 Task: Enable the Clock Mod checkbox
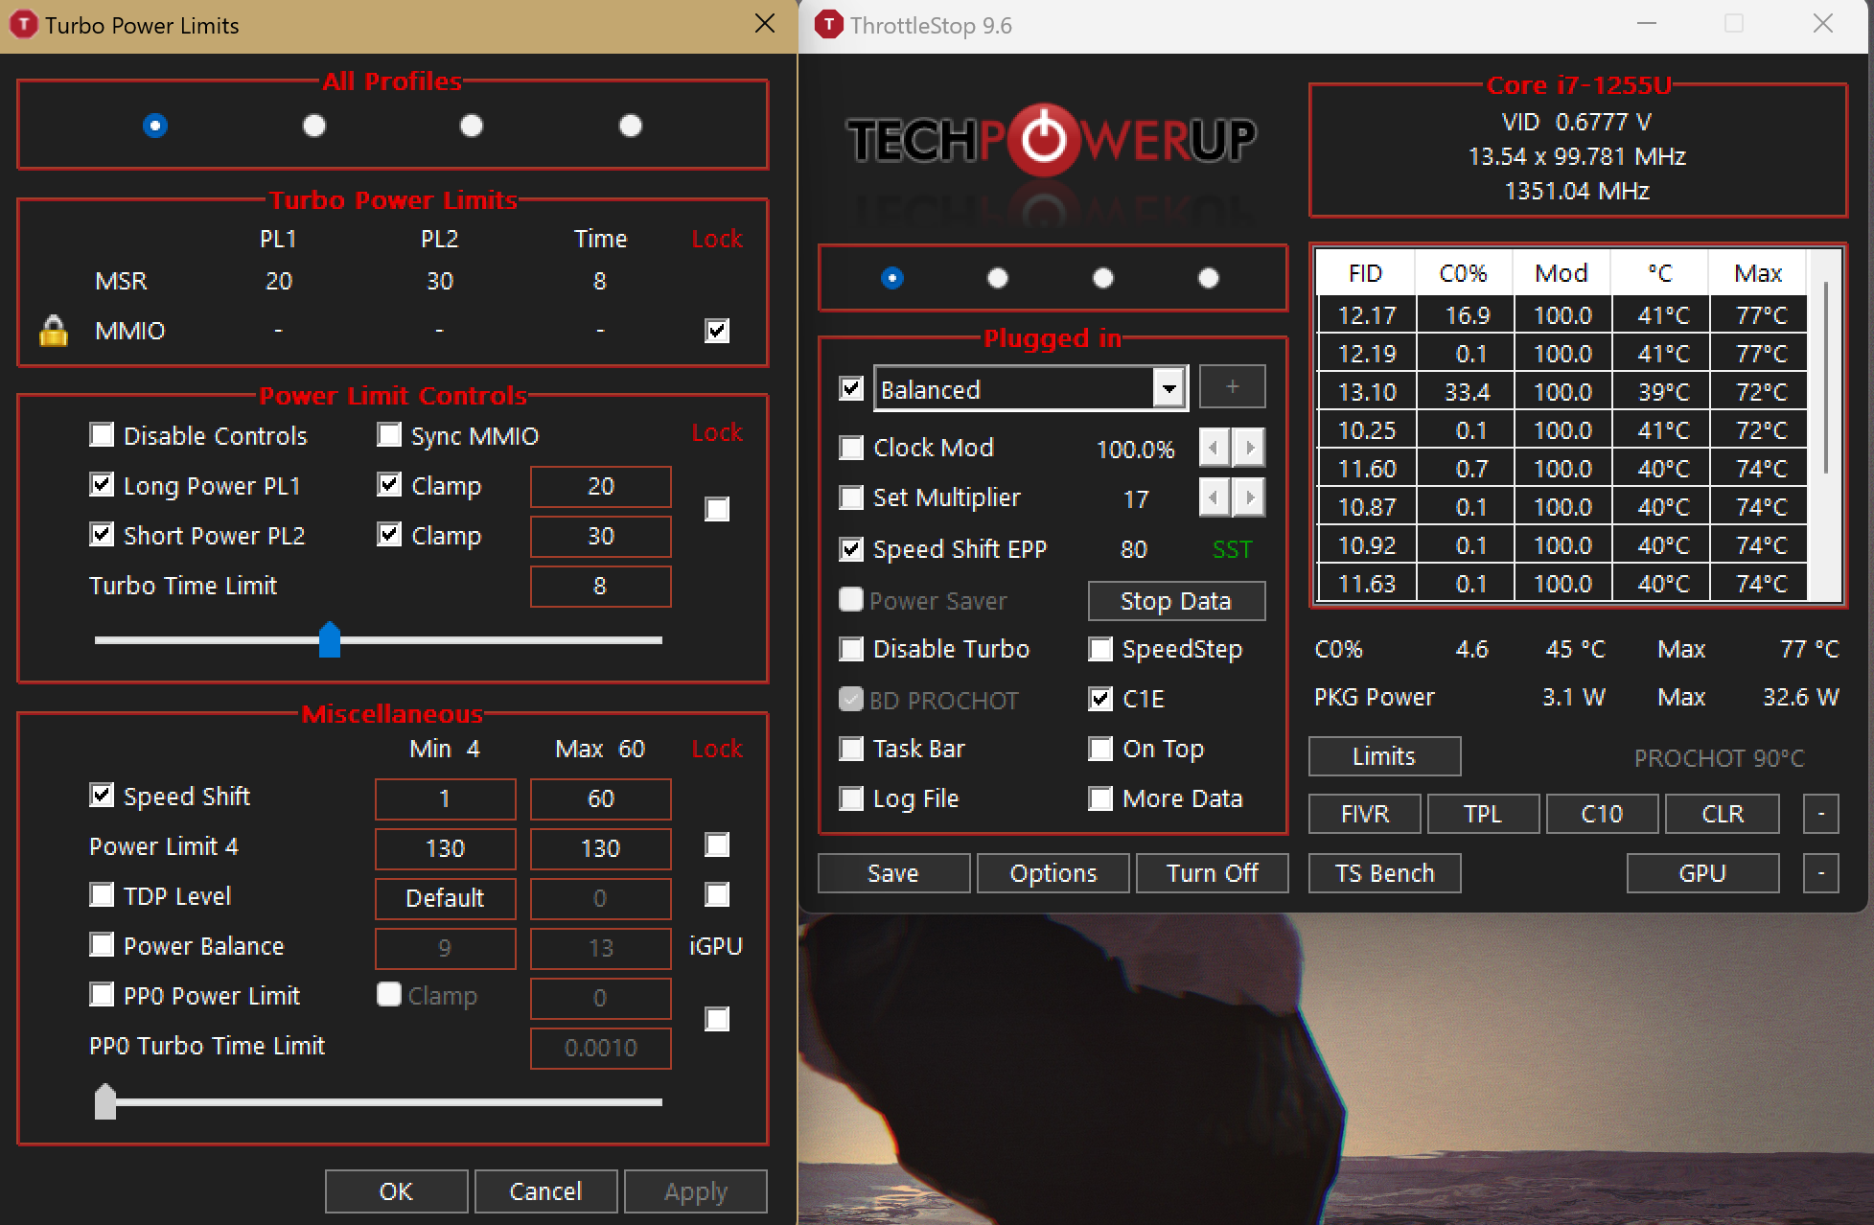pos(851,448)
